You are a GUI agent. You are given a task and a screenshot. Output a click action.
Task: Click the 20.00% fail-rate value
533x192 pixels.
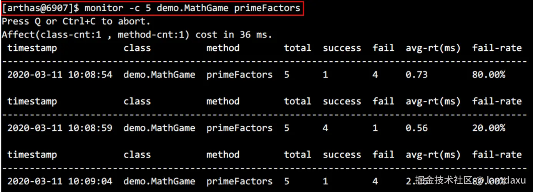click(488, 128)
